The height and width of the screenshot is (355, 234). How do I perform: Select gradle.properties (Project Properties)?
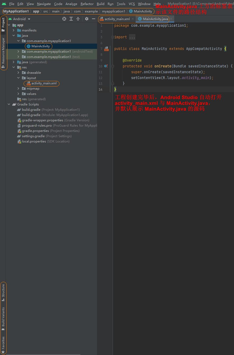pyautogui.click(x=48, y=131)
